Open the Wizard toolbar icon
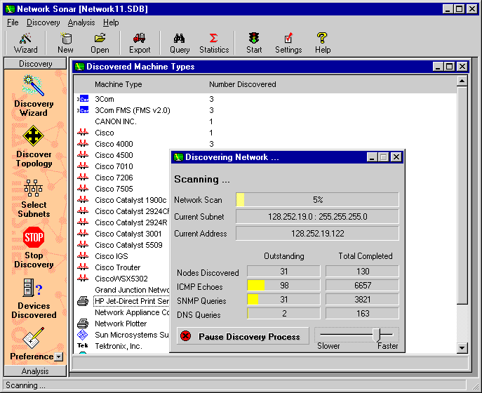Screen dimensions: 482x393 25,43
